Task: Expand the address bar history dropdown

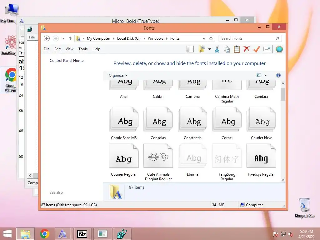Action: click(x=204, y=38)
